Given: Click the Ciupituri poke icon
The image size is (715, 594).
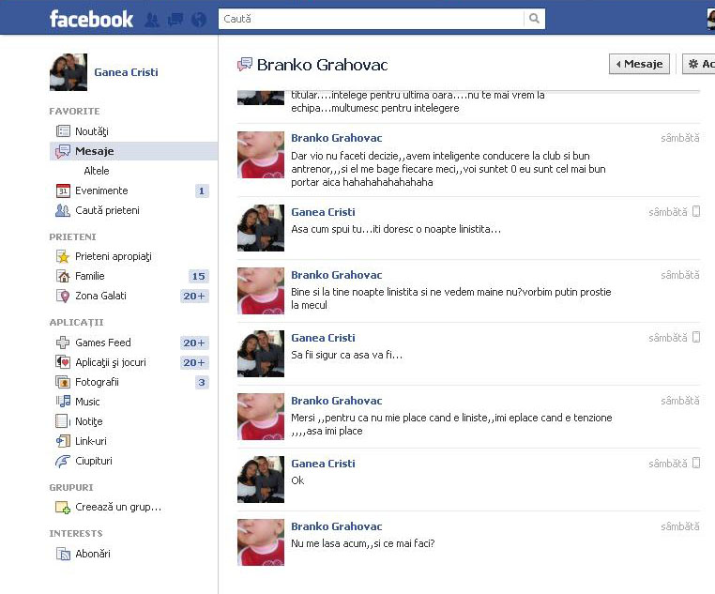Looking at the screenshot, I should (x=63, y=461).
